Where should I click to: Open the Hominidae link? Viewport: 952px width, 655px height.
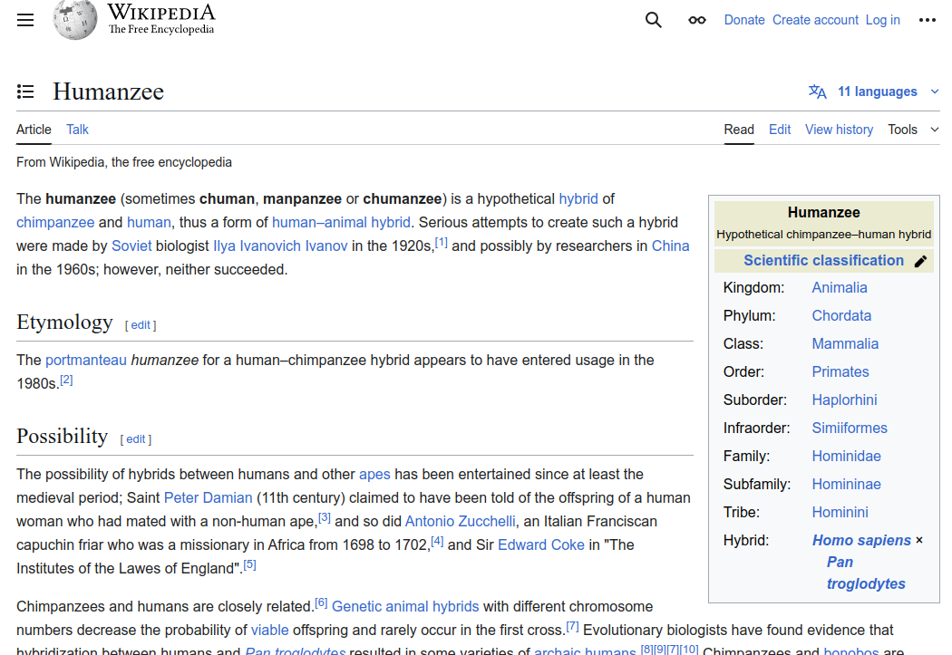(846, 456)
